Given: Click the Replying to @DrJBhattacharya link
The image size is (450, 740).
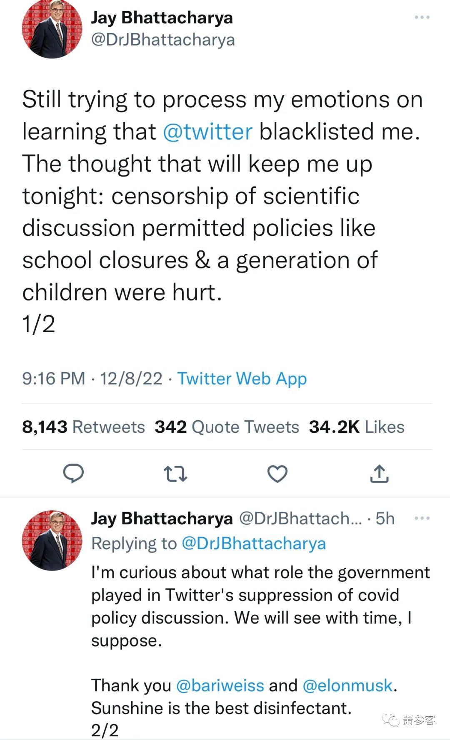Looking at the screenshot, I should coord(254,543).
